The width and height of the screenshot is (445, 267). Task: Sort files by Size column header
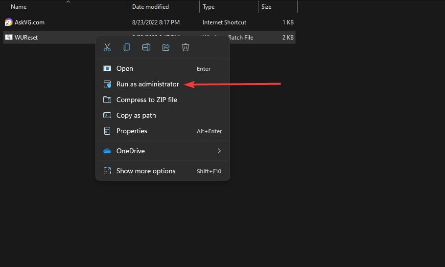click(x=266, y=7)
